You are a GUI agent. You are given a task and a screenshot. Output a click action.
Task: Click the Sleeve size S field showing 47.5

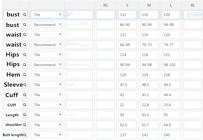(x=127, y=85)
